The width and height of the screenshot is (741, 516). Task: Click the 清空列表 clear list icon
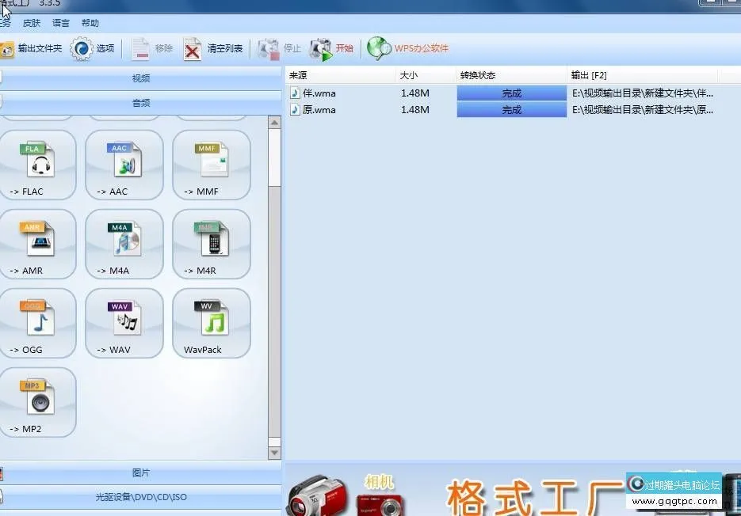208,47
